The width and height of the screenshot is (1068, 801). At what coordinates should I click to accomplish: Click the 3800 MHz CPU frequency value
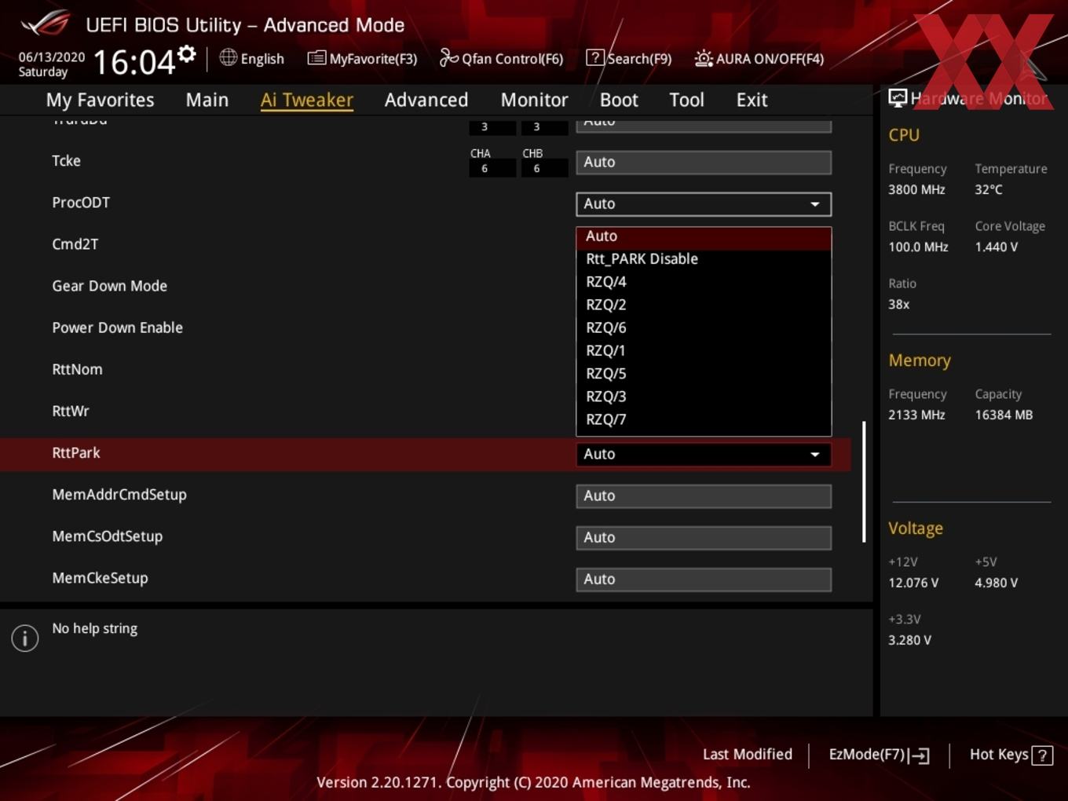pyautogui.click(x=916, y=190)
